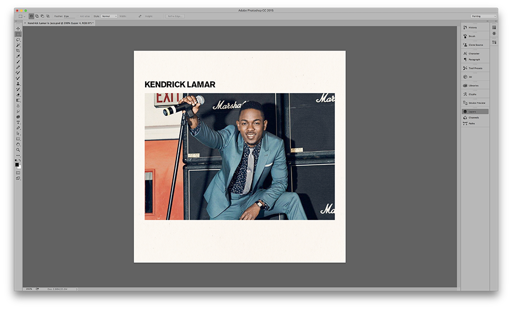512x310 pixels.
Task: Select the Zoom magnifier tool
Action: point(18,150)
